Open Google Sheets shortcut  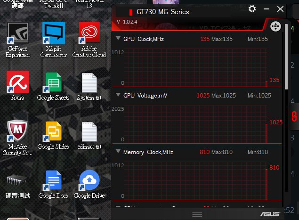(53, 86)
